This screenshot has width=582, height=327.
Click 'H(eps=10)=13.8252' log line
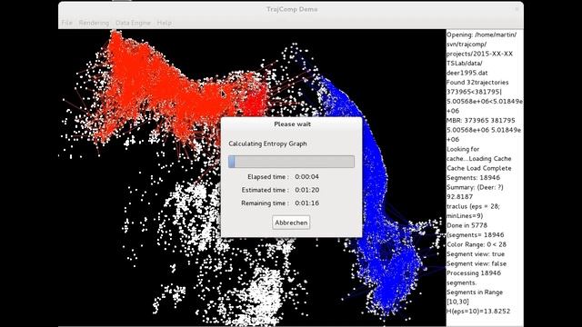pos(478,311)
